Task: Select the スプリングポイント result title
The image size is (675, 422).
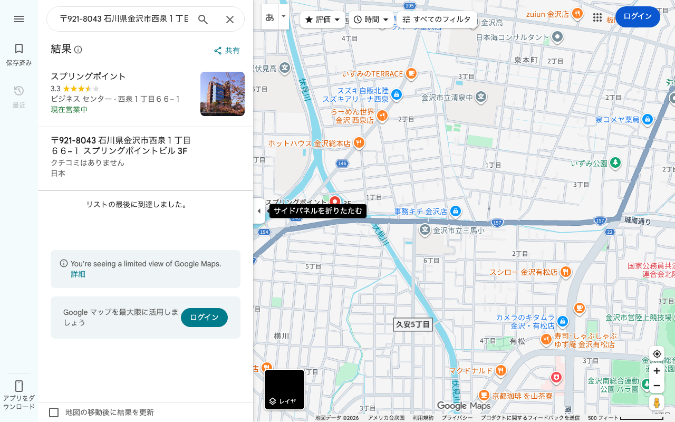Action: point(89,76)
